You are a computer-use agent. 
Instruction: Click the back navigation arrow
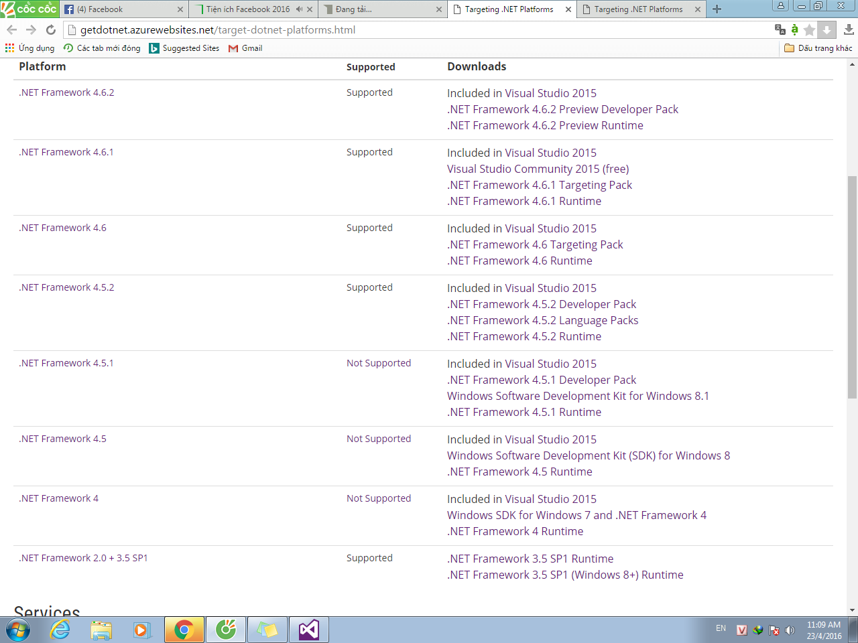[11, 29]
